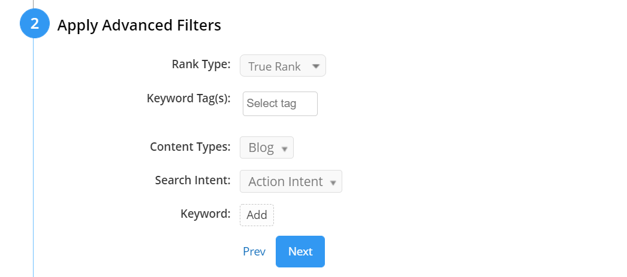627x277 pixels.
Task: Click the Keyword label next to Add
Action: 205,214
